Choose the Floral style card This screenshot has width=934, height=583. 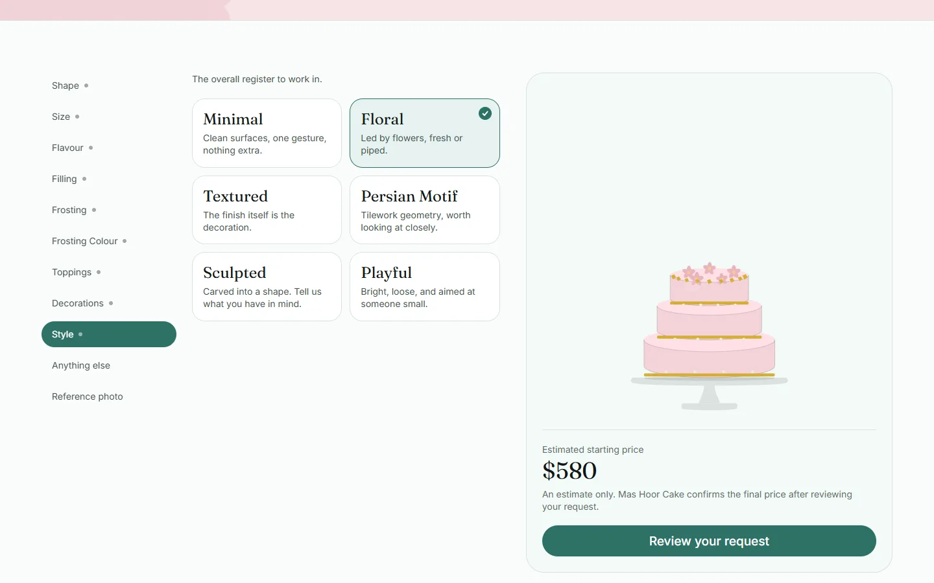click(x=425, y=133)
